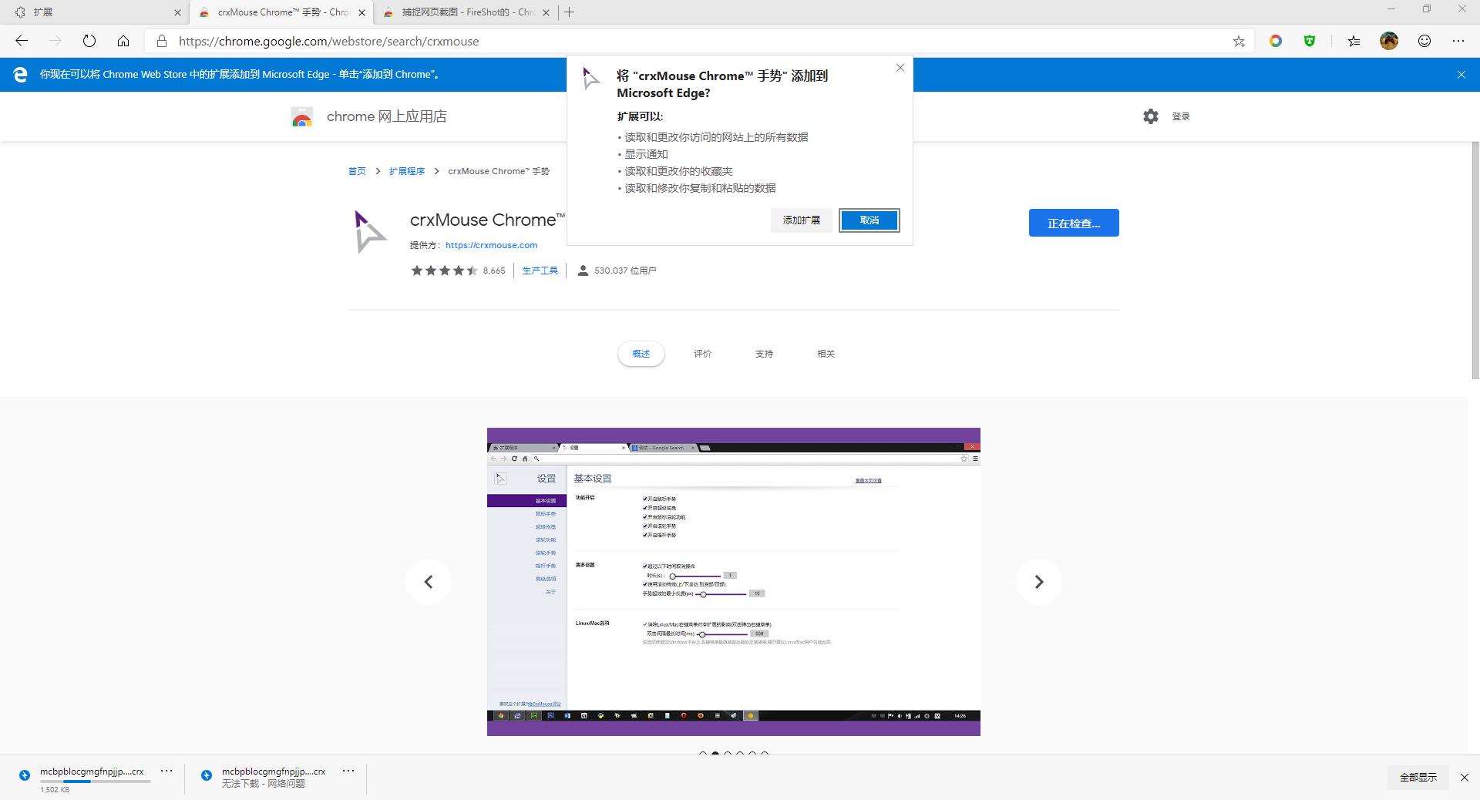Add this page to favorites with the star
Screen dimensions: 1480x800
pyautogui.click(x=1239, y=41)
